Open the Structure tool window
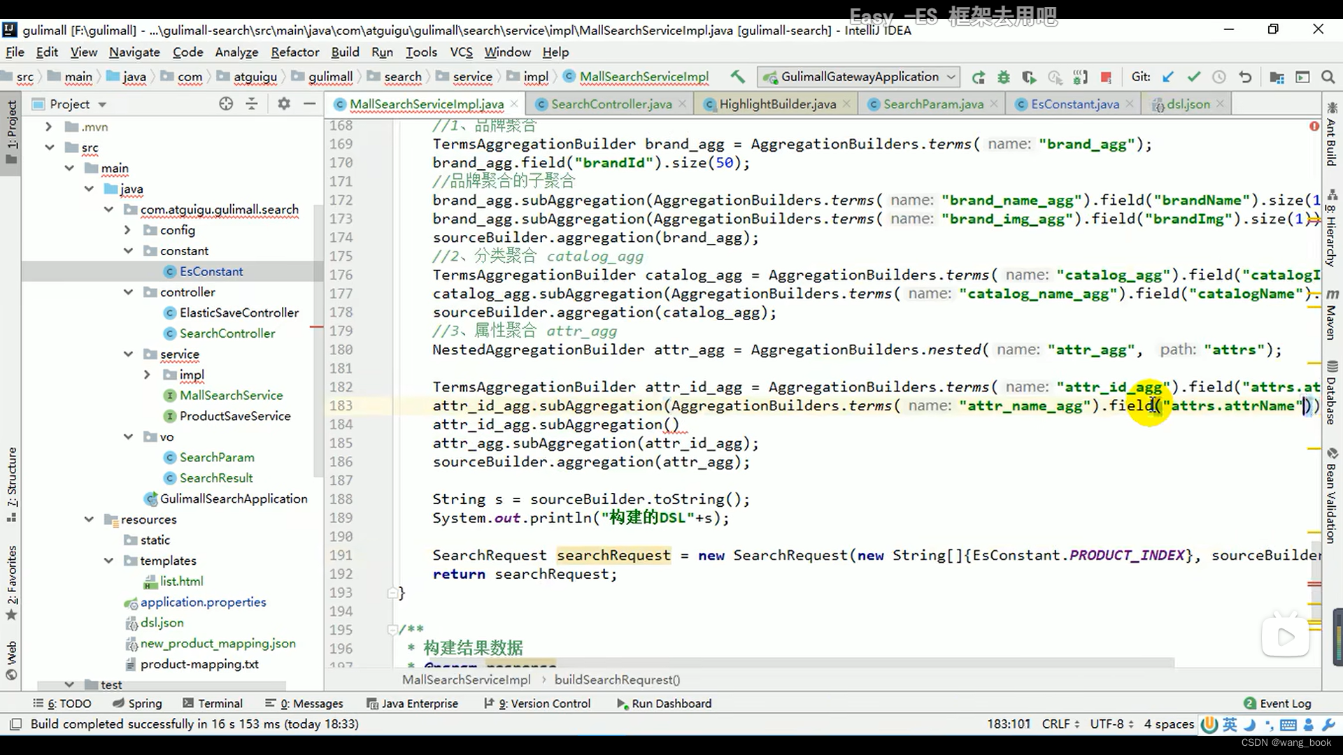Viewport: 1343px width, 755px height. (x=12, y=484)
